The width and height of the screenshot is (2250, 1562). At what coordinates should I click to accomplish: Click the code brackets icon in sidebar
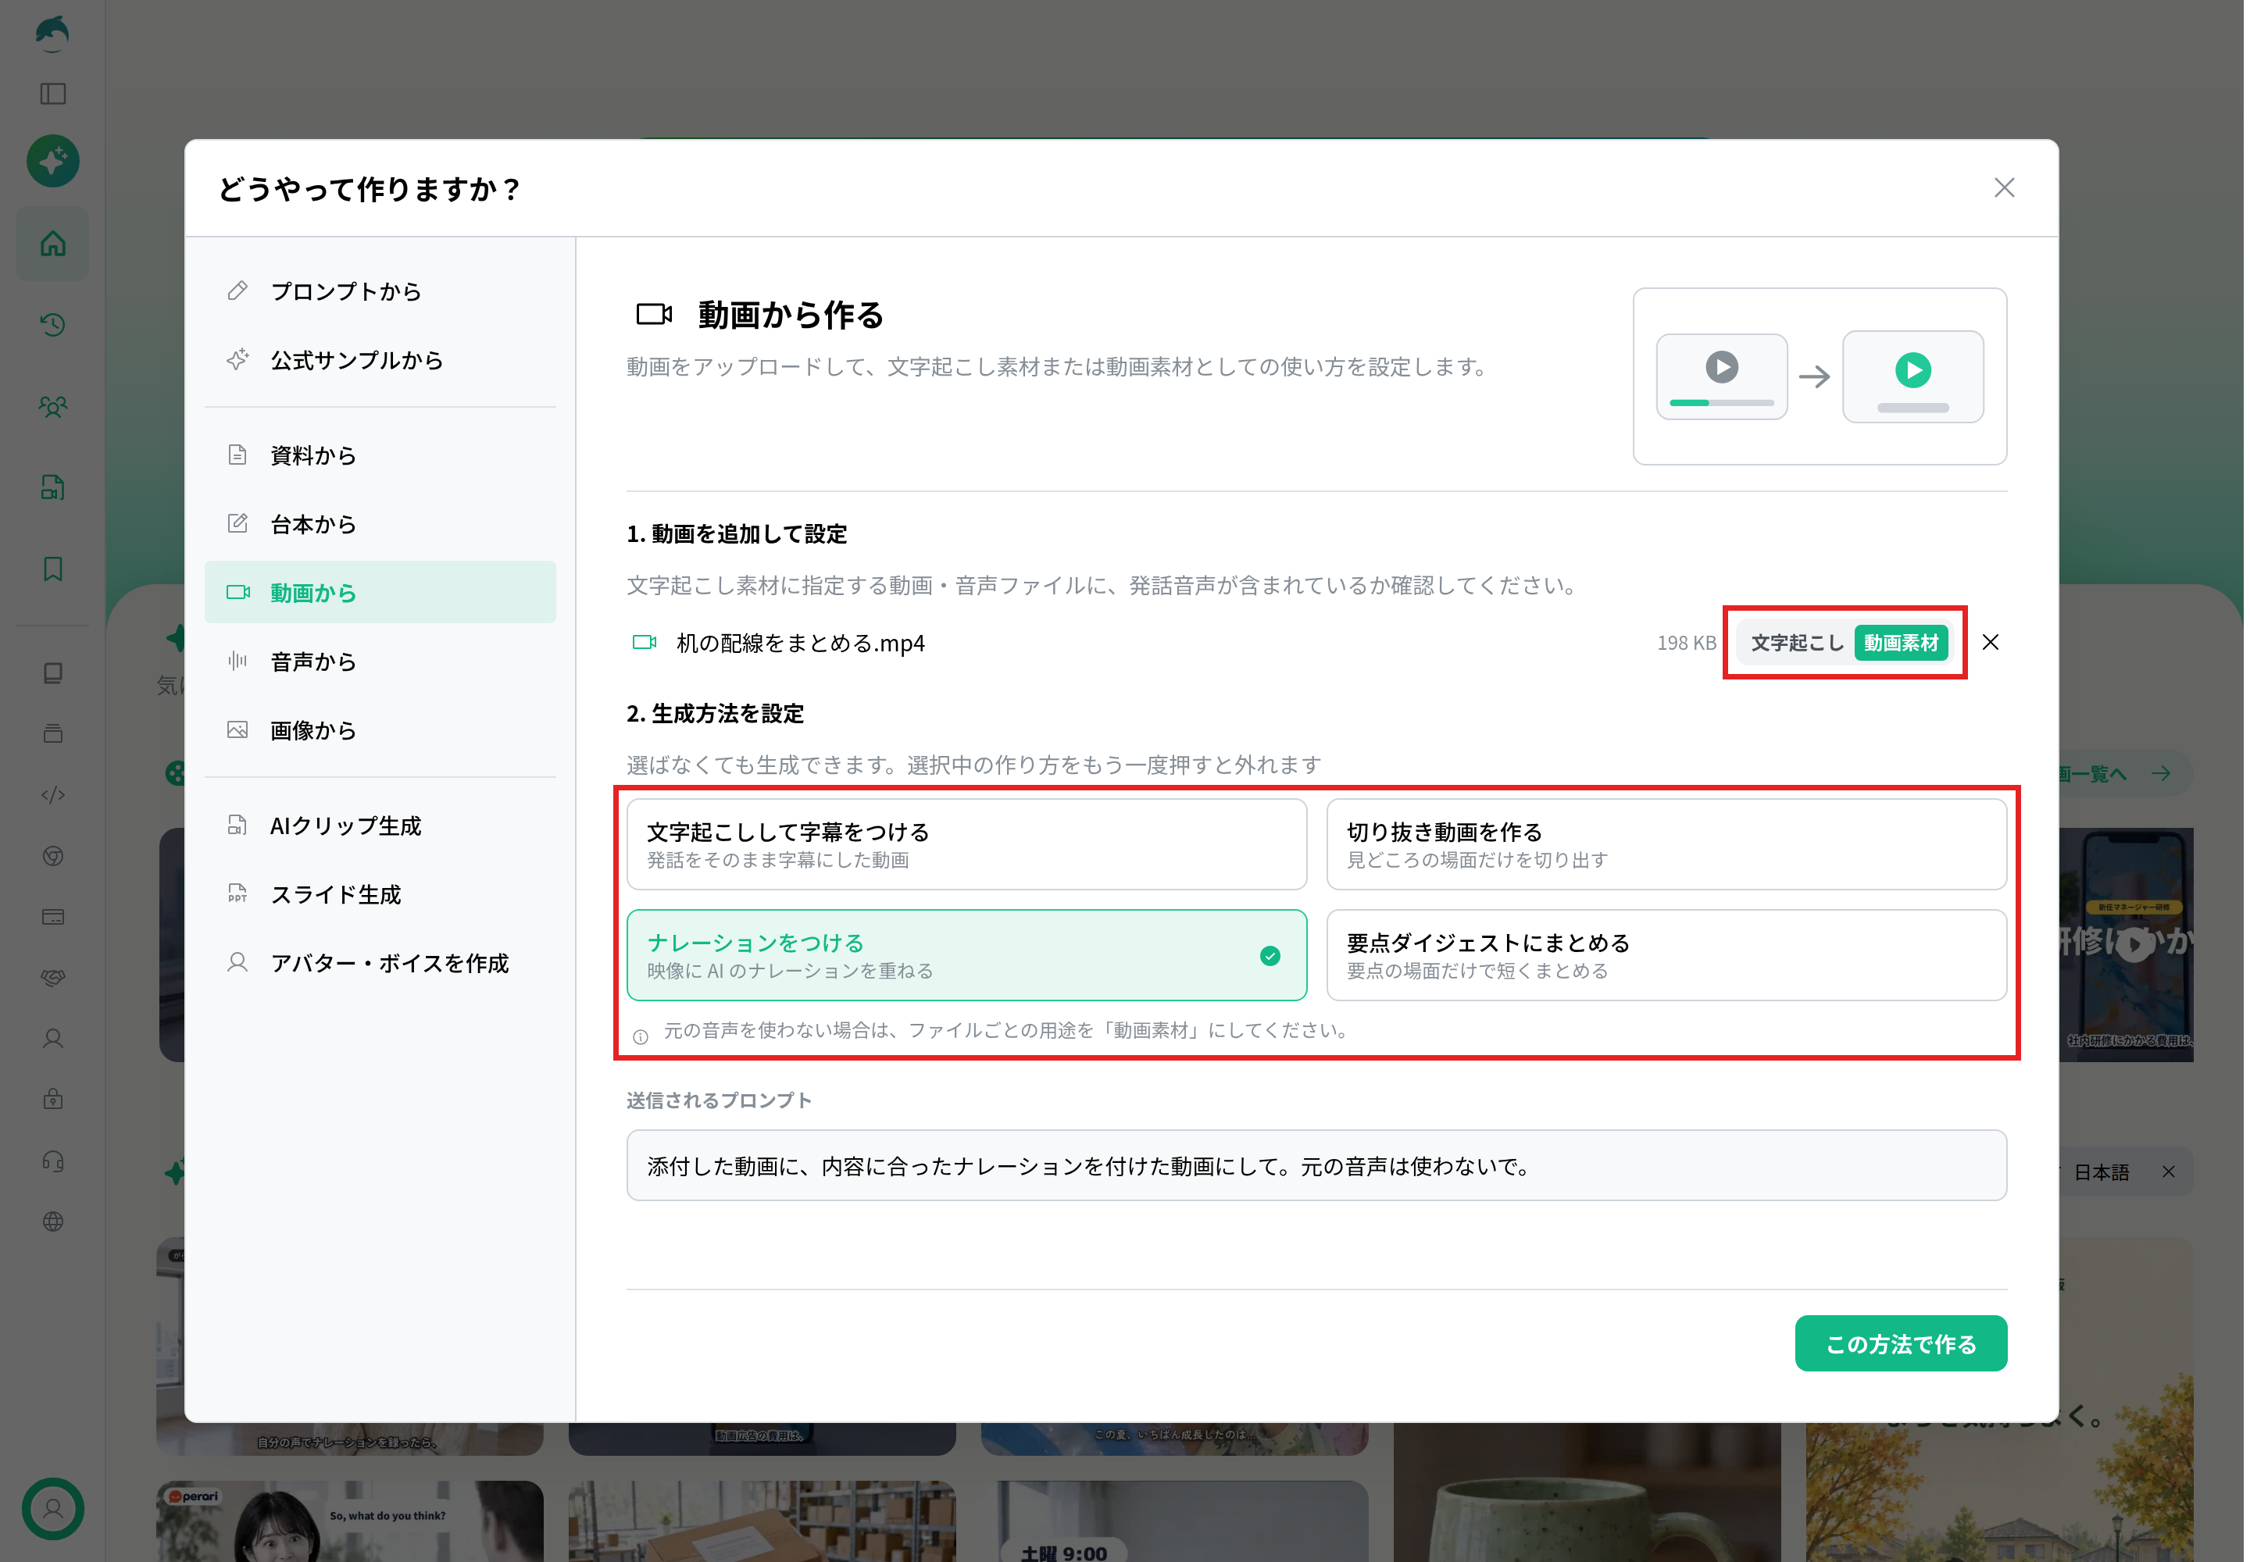pyautogui.click(x=53, y=795)
